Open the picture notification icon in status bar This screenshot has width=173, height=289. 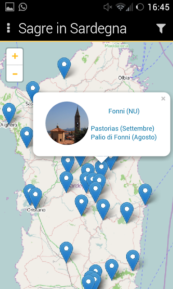coord(10,7)
